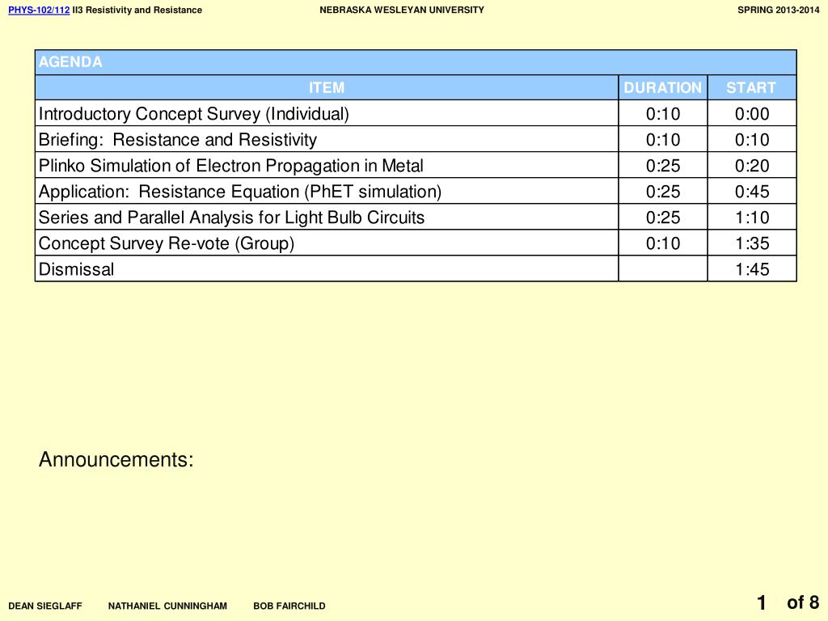The width and height of the screenshot is (828, 621).
Task: Click the 'of 8' page count
Action: [803, 602]
